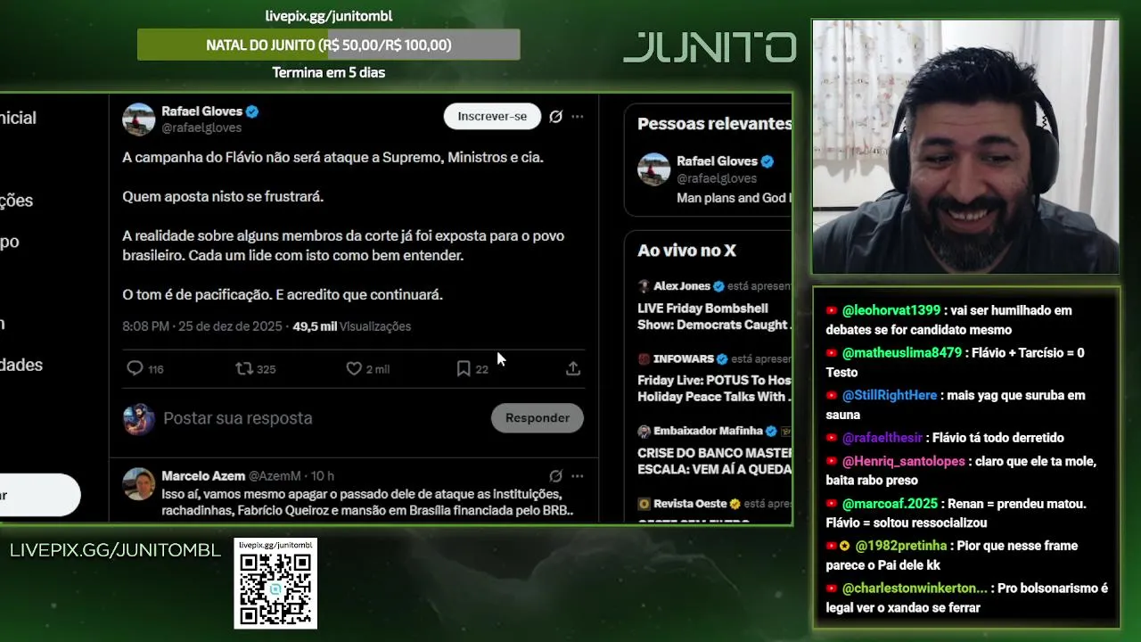Bookmark the tweet with the bookmark icon
The height and width of the screenshot is (642, 1141).
[x=464, y=368]
